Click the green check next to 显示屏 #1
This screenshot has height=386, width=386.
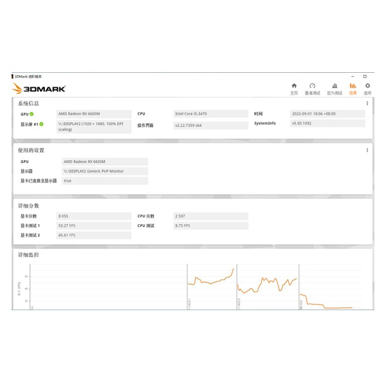tap(41, 124)
